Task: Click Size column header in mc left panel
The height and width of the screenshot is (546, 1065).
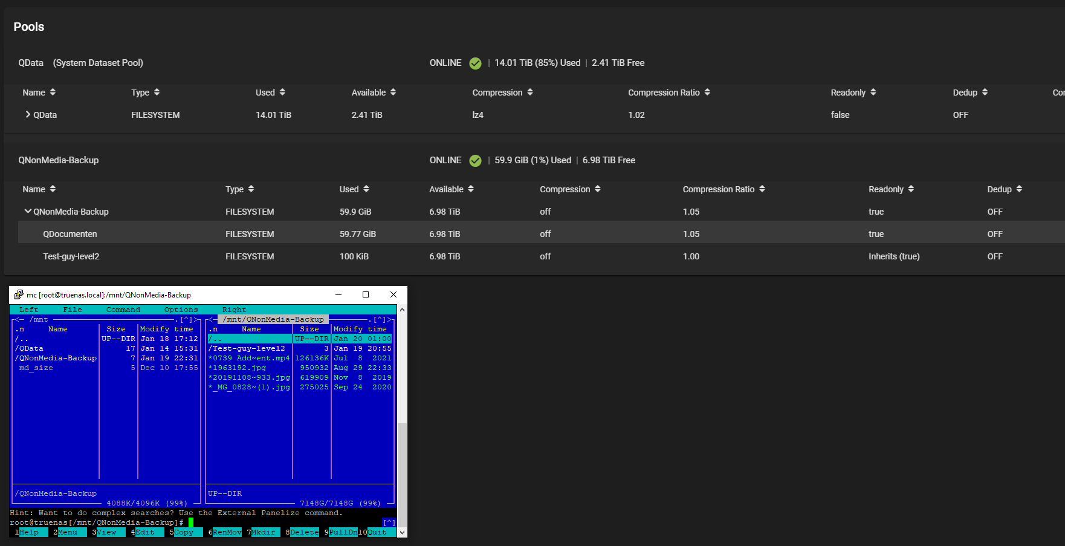Action: click(116, 329)
